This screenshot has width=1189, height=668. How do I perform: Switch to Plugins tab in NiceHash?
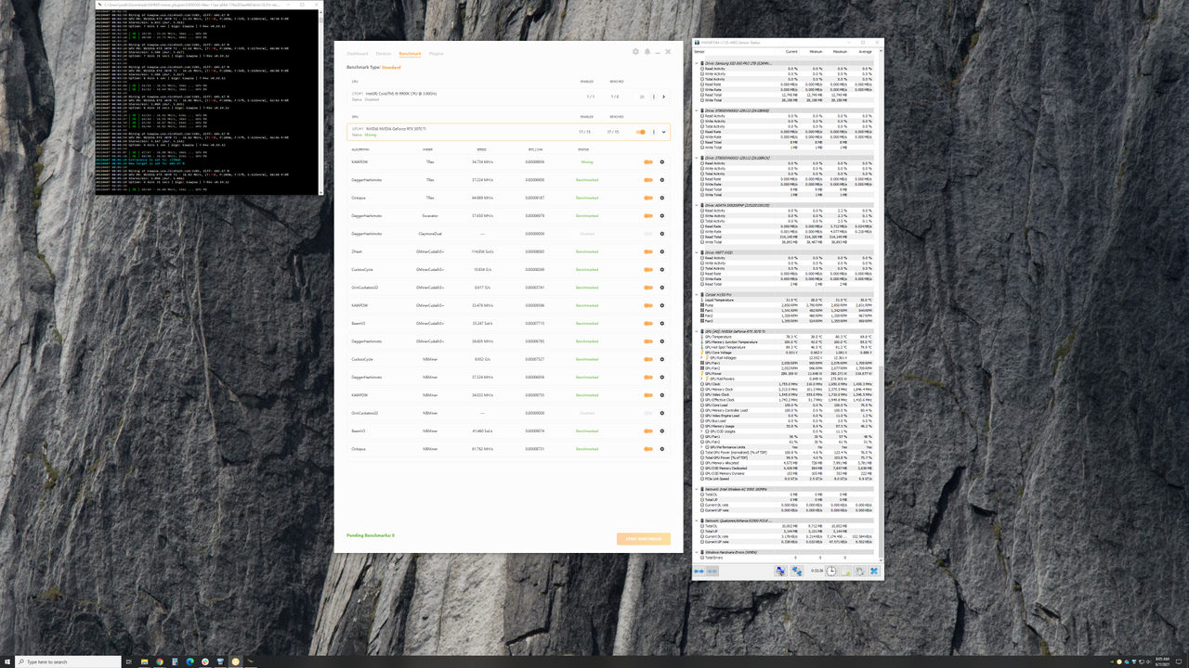[x=436, y=54]
